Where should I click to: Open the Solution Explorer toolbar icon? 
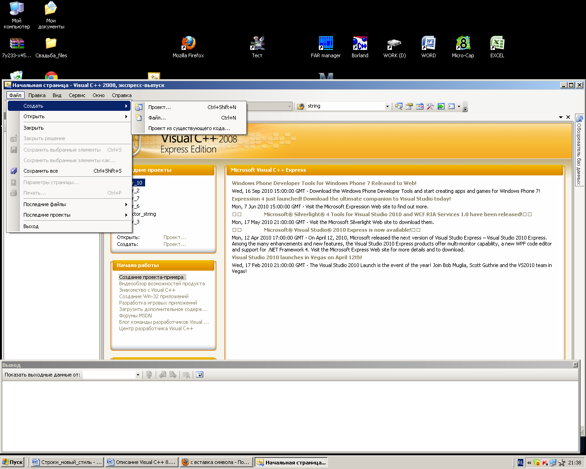[x=399, y=106]
